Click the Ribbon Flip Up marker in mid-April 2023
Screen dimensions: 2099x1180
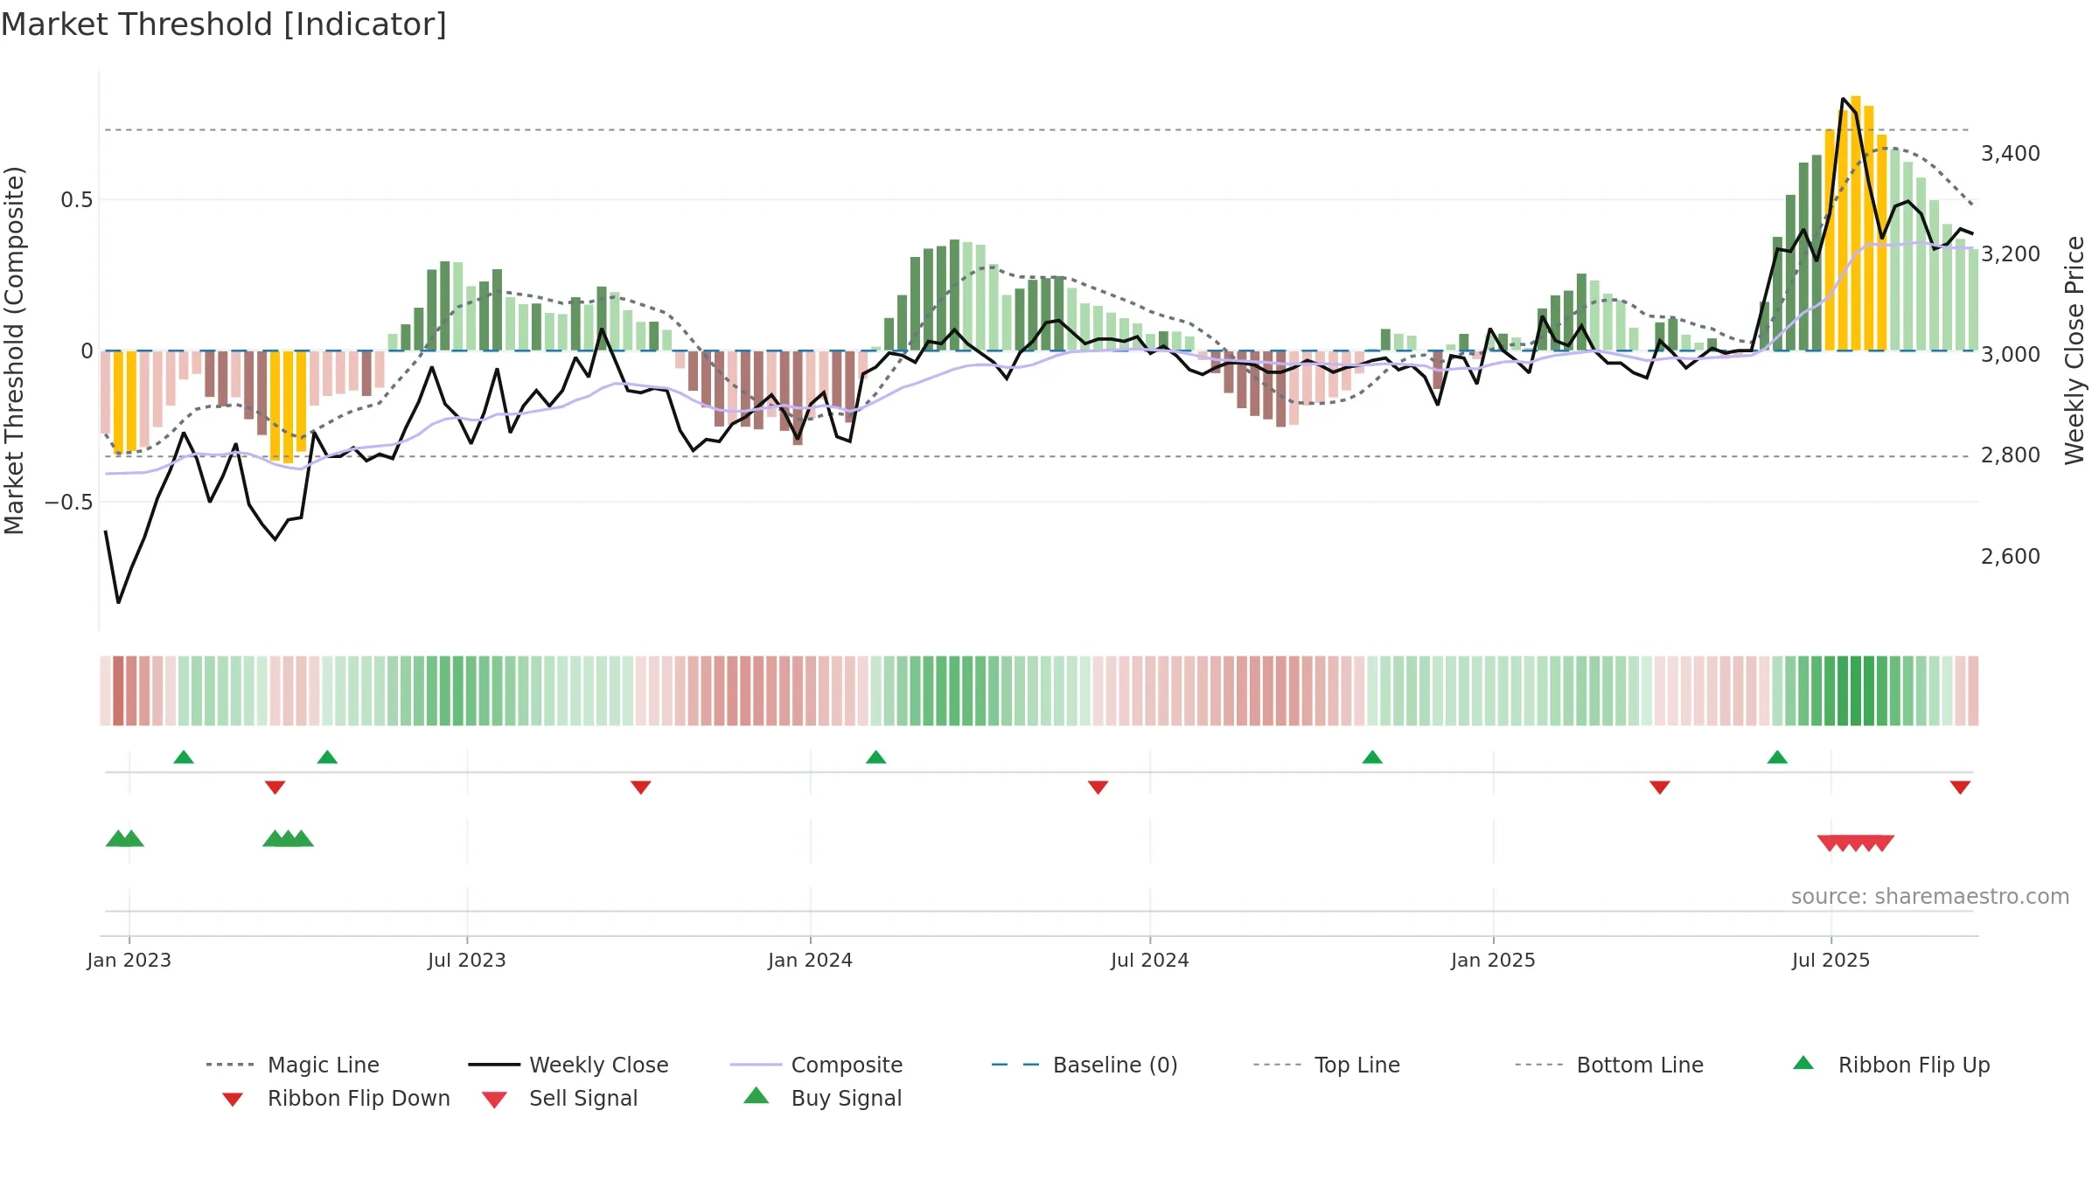pos(327,757)
